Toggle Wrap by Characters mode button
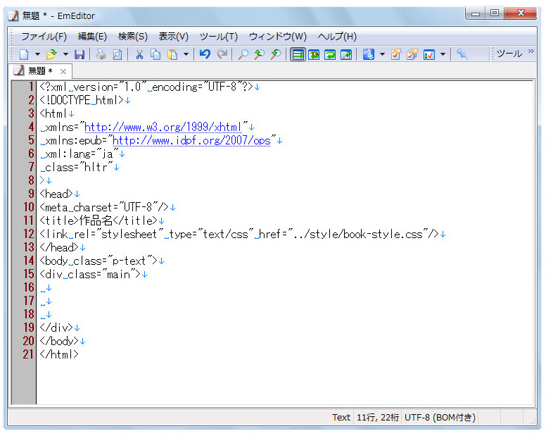Image resolution: width=546 pixels, height=436 pixels. [x=314, y=55]
